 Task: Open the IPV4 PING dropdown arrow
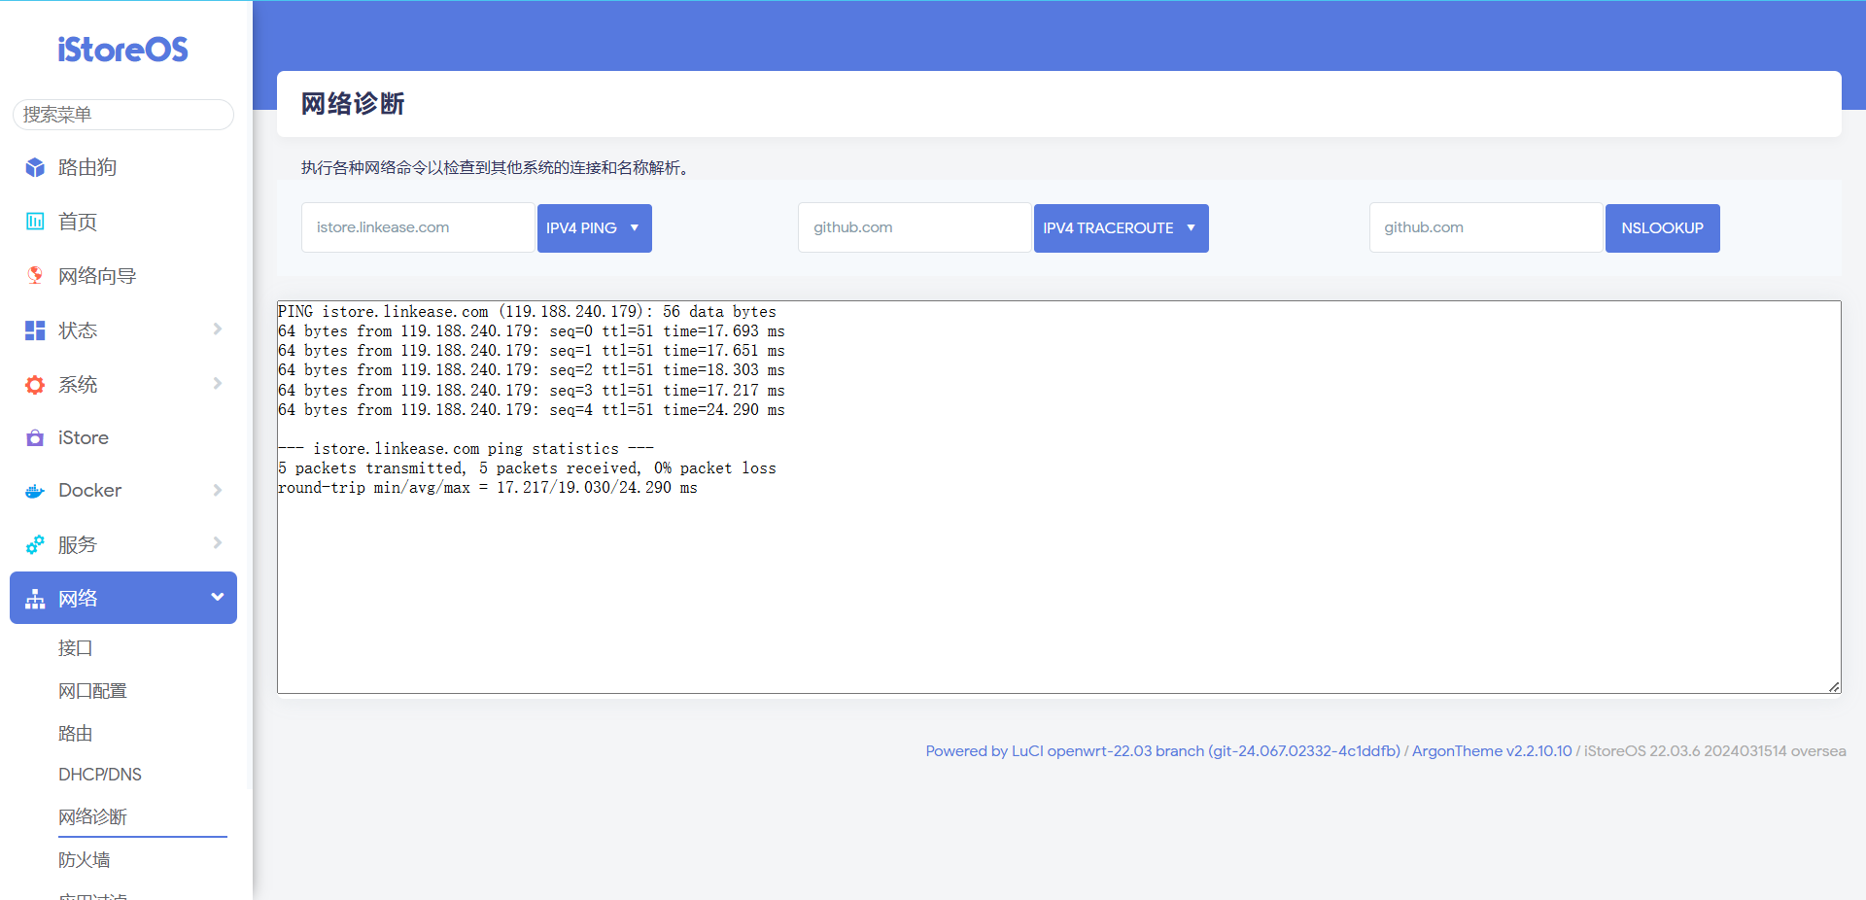click(x=635, y=228)
